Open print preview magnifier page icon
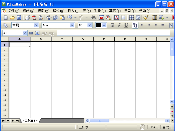Image resolution: width=175 pixels, height=131 pixels. (x=41, y=17)
